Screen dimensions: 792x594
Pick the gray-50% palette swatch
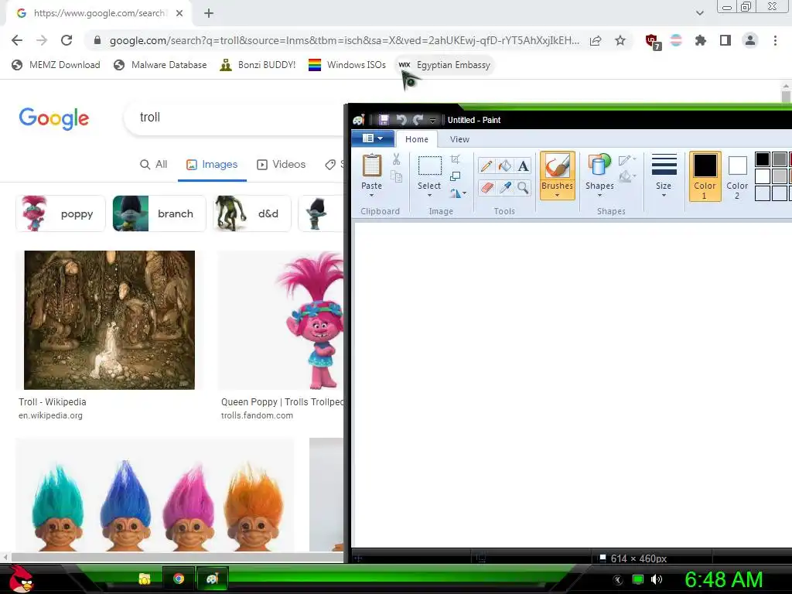pyautogui.click(x=780, y=159)
